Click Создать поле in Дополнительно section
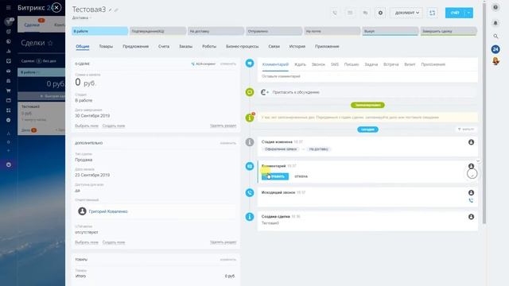 [114, 242]
